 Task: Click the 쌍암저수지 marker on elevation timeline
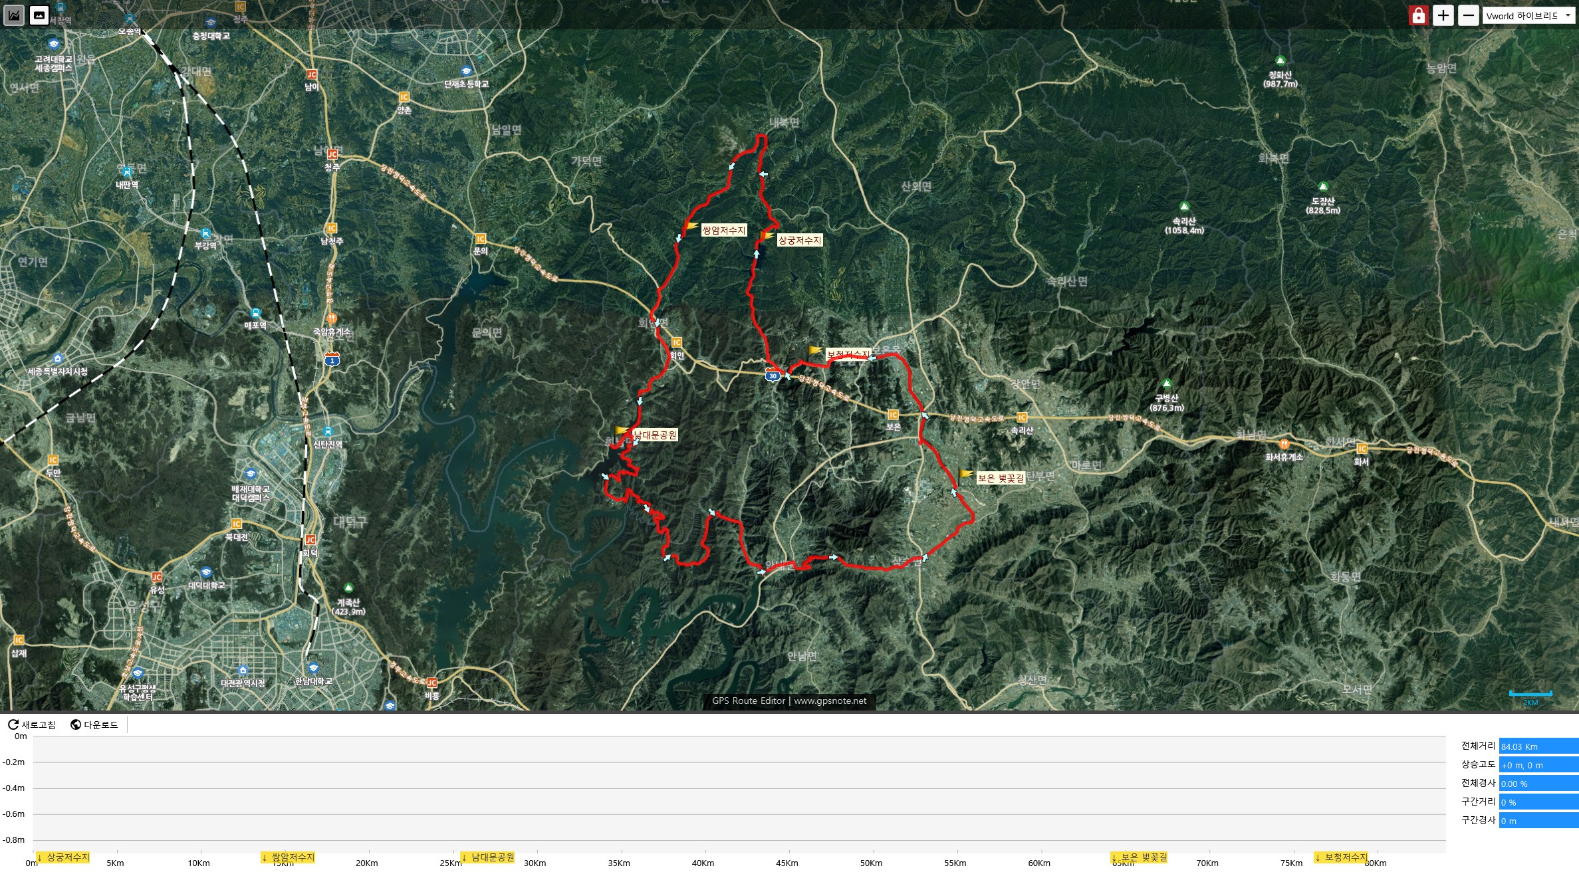tap(288, 857)
